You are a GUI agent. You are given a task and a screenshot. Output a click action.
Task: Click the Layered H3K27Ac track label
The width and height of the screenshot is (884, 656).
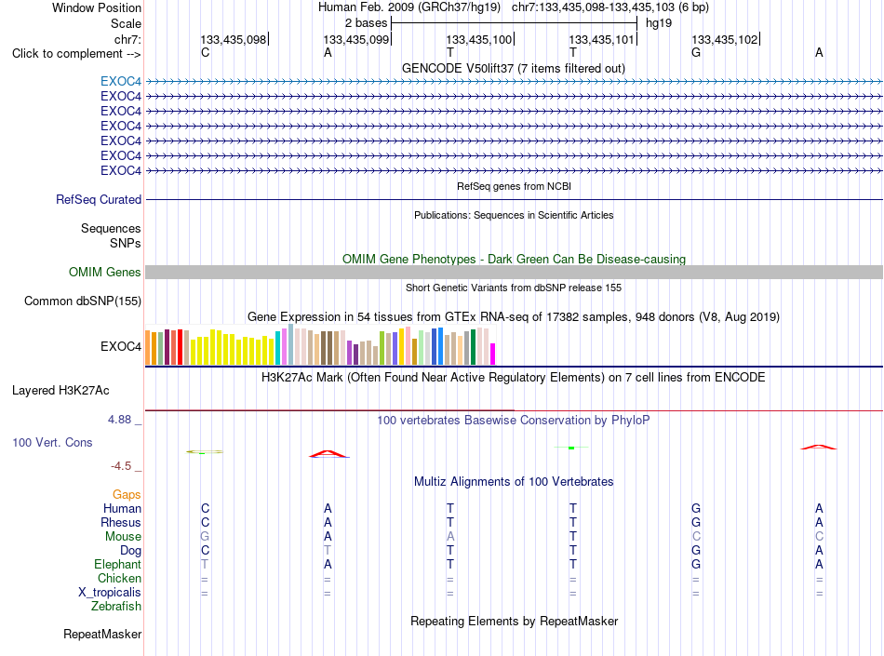point(60,391)
